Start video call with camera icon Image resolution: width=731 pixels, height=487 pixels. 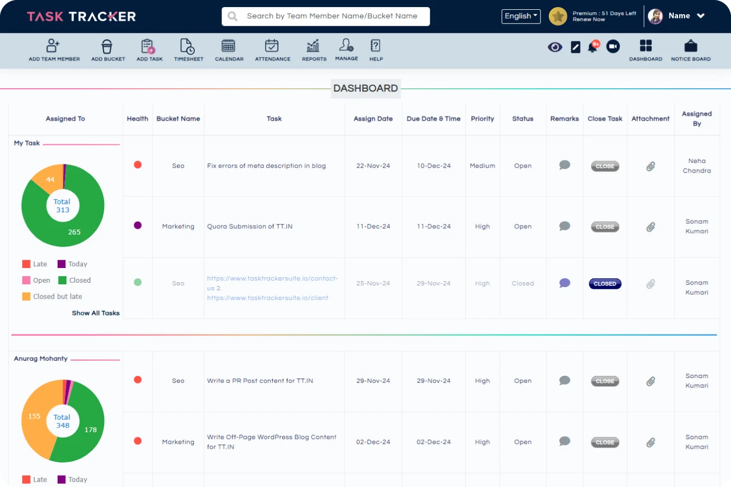click(x=613, y=47)
